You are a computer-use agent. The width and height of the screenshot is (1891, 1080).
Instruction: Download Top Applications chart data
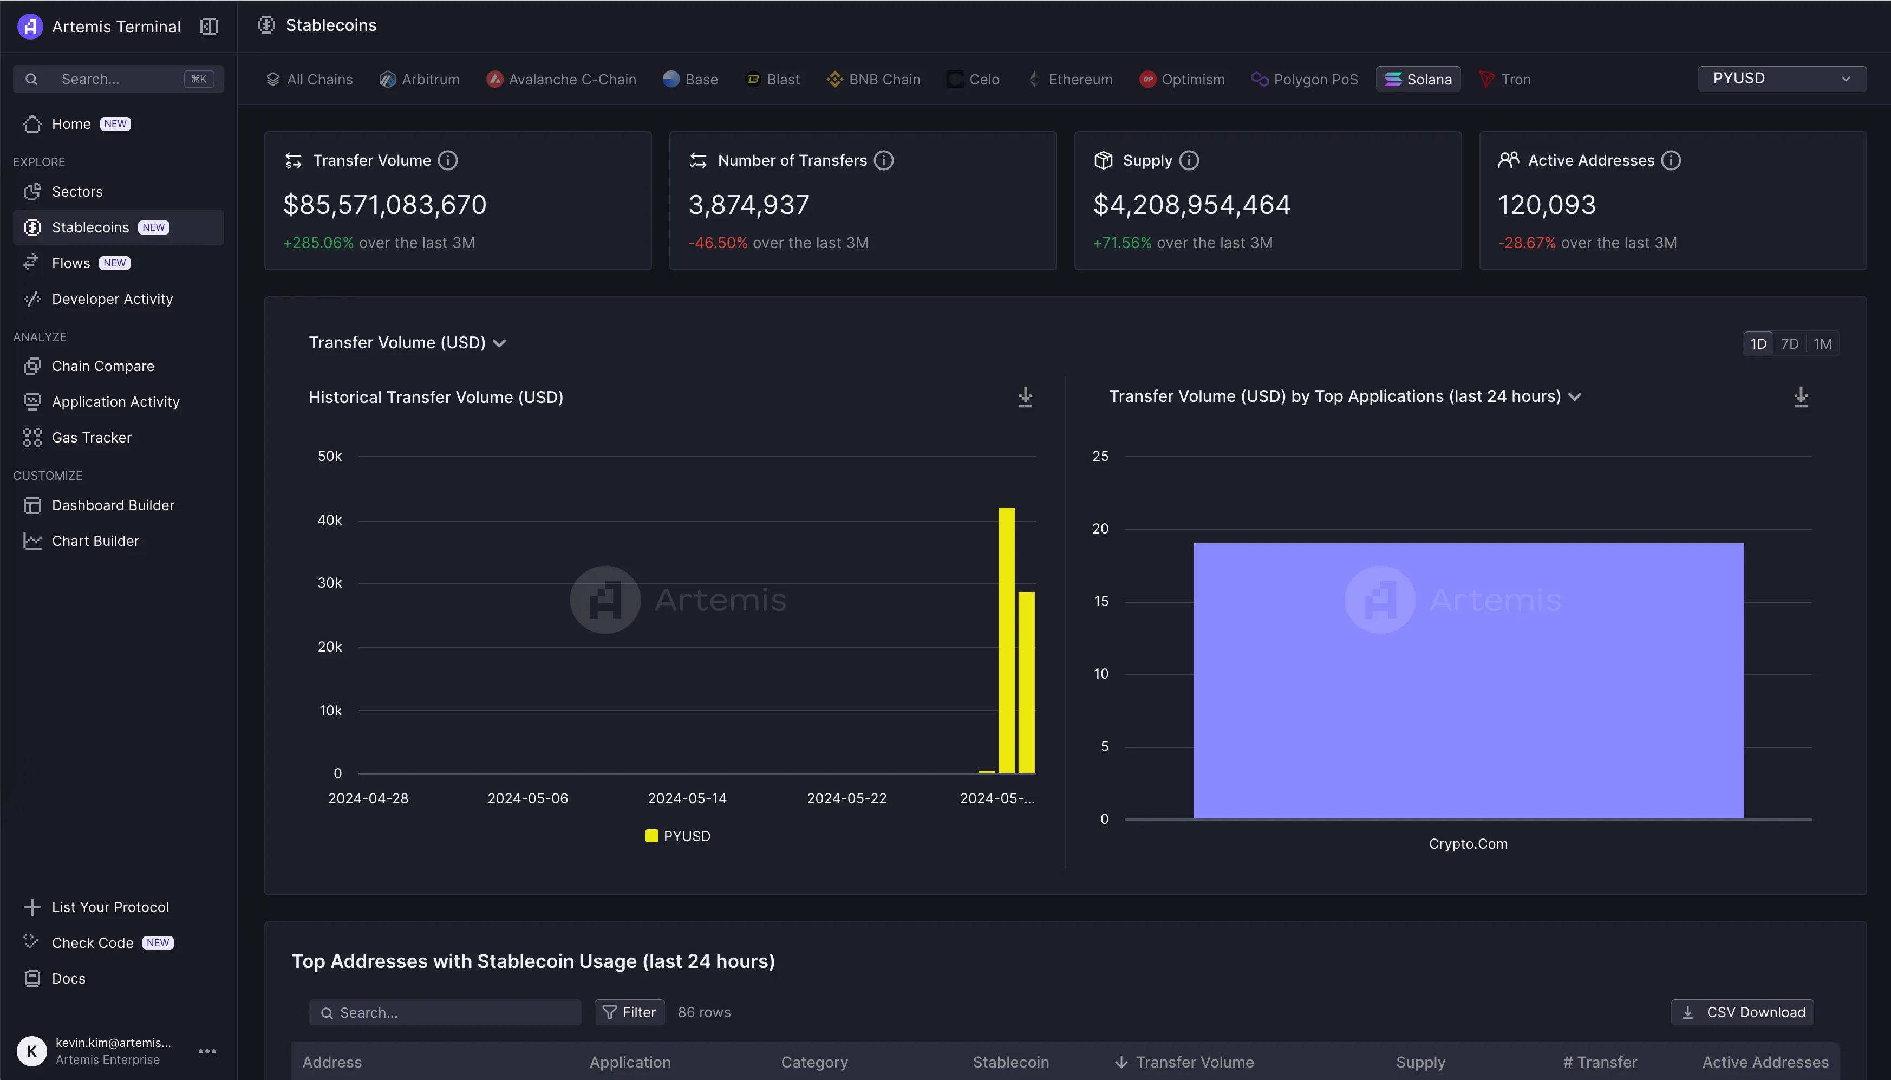(1801, 397)
